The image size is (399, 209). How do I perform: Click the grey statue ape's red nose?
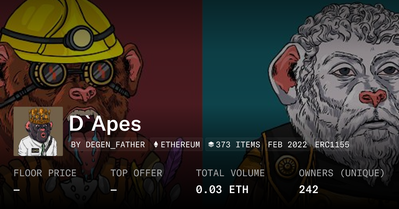tap(373, 98)
